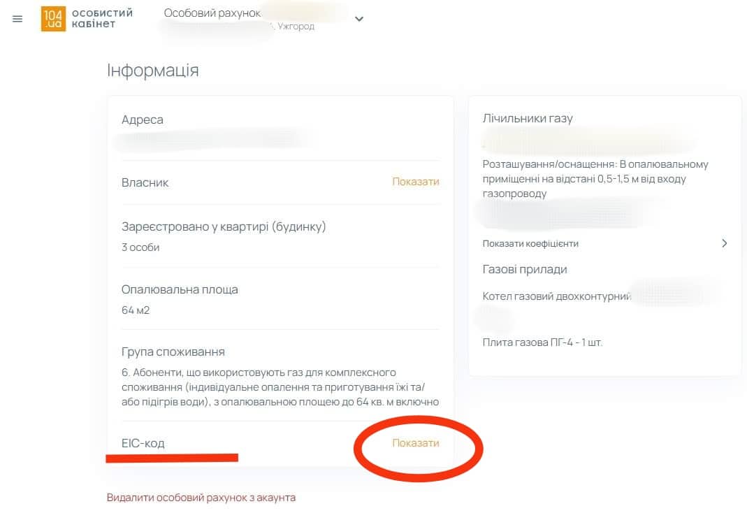Open the 'Особовий рахунок' account selector
This screenshot has width=747, height=513.
[212, 13]
